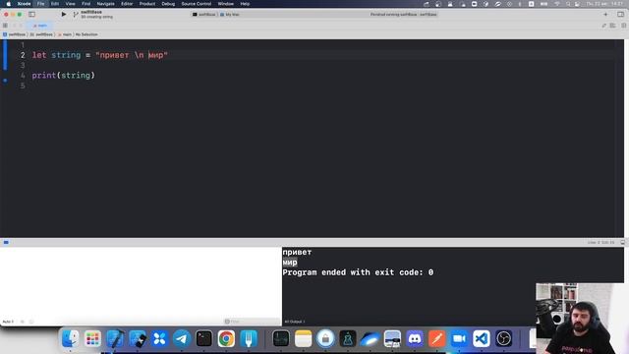Screen dimensions: 629x354
Task: Open the All Output console selector
Action: (295, 322)
